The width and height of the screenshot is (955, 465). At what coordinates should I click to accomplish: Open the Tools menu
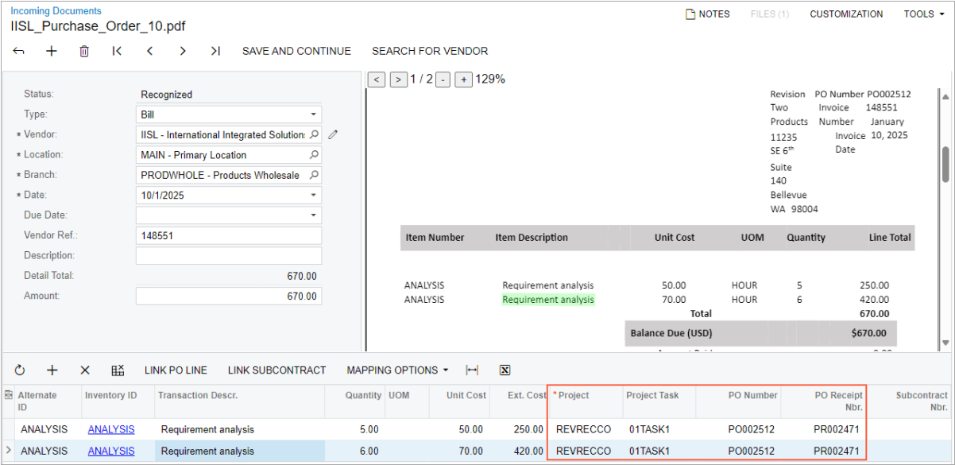(x=923, y=14)
